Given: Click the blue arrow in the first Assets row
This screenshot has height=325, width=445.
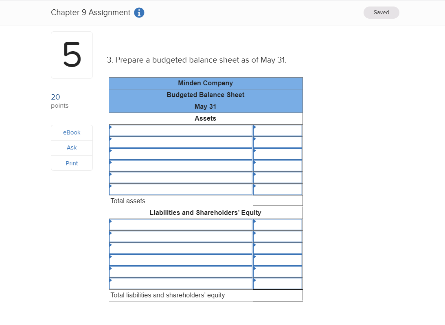Looking at the screenshot, I should [111, 128].
